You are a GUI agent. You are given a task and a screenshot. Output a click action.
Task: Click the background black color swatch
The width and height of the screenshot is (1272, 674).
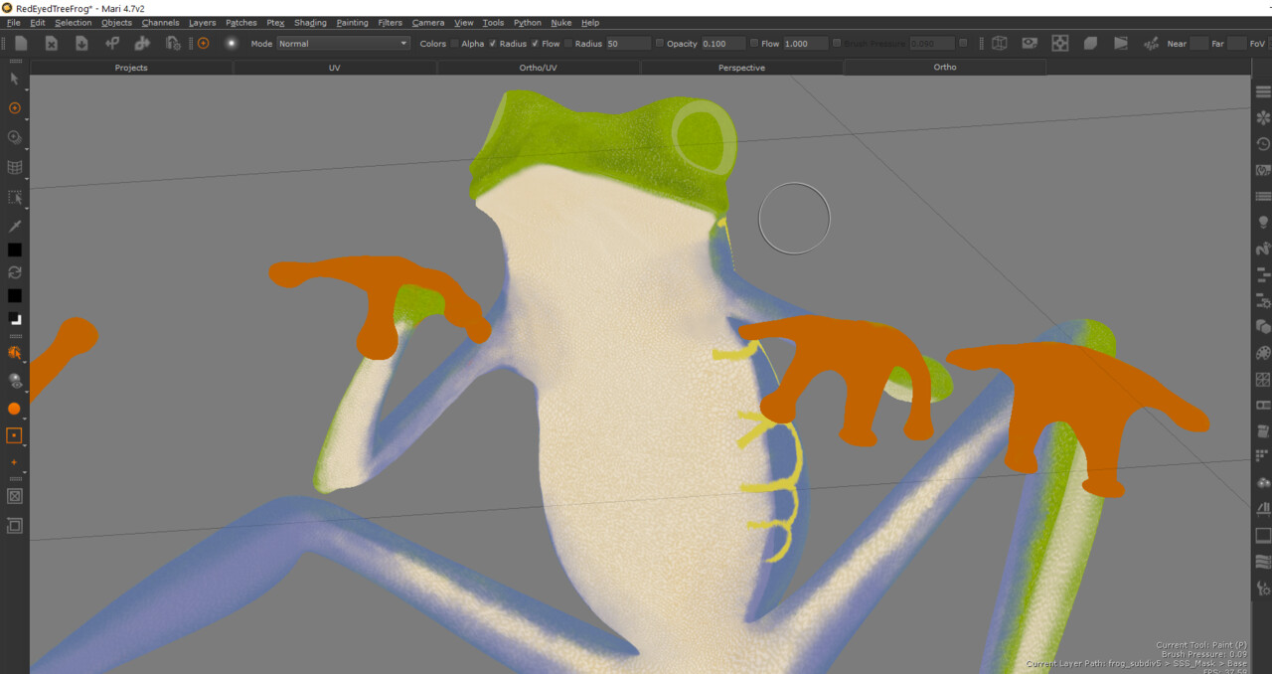(15, 295)
